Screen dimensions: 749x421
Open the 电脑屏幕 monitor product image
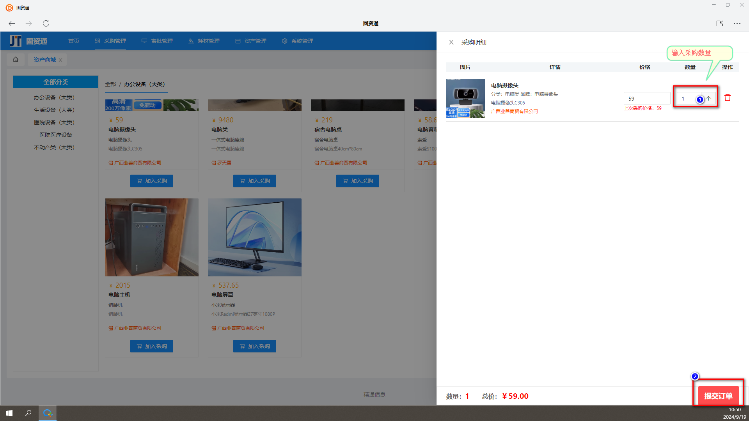tap(255, 237)
